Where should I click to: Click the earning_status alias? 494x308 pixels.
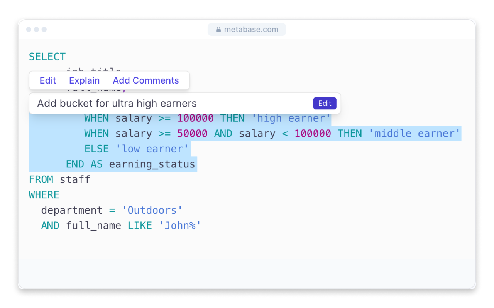pos(152,164)
